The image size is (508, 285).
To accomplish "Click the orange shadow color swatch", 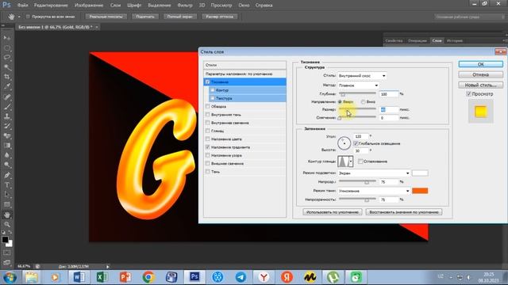I will (x=420, y=191).
